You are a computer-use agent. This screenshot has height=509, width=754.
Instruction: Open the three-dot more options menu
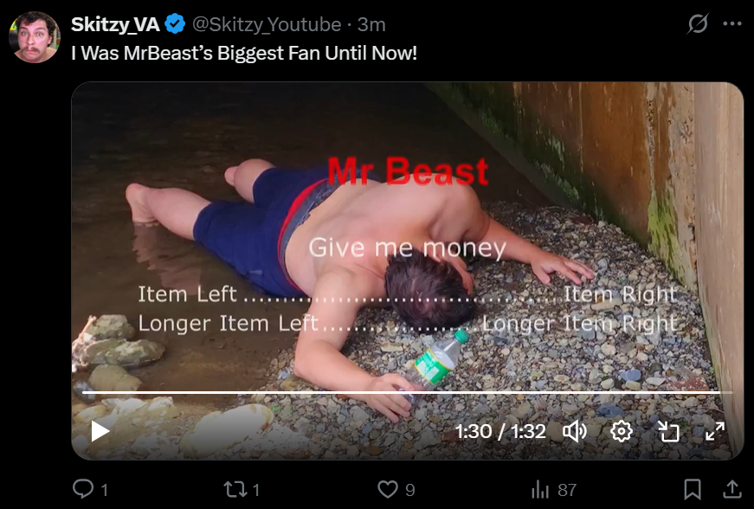pyautogui.click(x=731, y=23)
